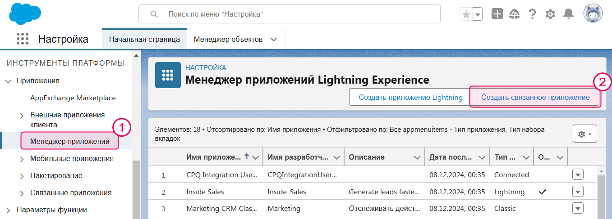Expand Внешние приложения клиента node
This screenshot has width=612, height=219.
22,116
